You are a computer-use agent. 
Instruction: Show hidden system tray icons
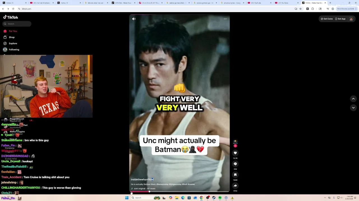[x=325, y=198]
